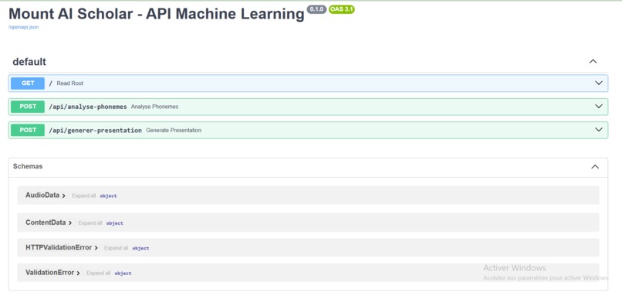
Task: Click the ContentData schema name
Action: [46, 222]
